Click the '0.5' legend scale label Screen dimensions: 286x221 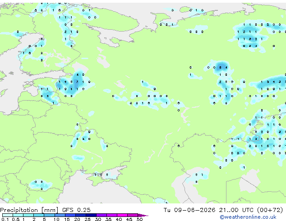click(x=16, y=219)
